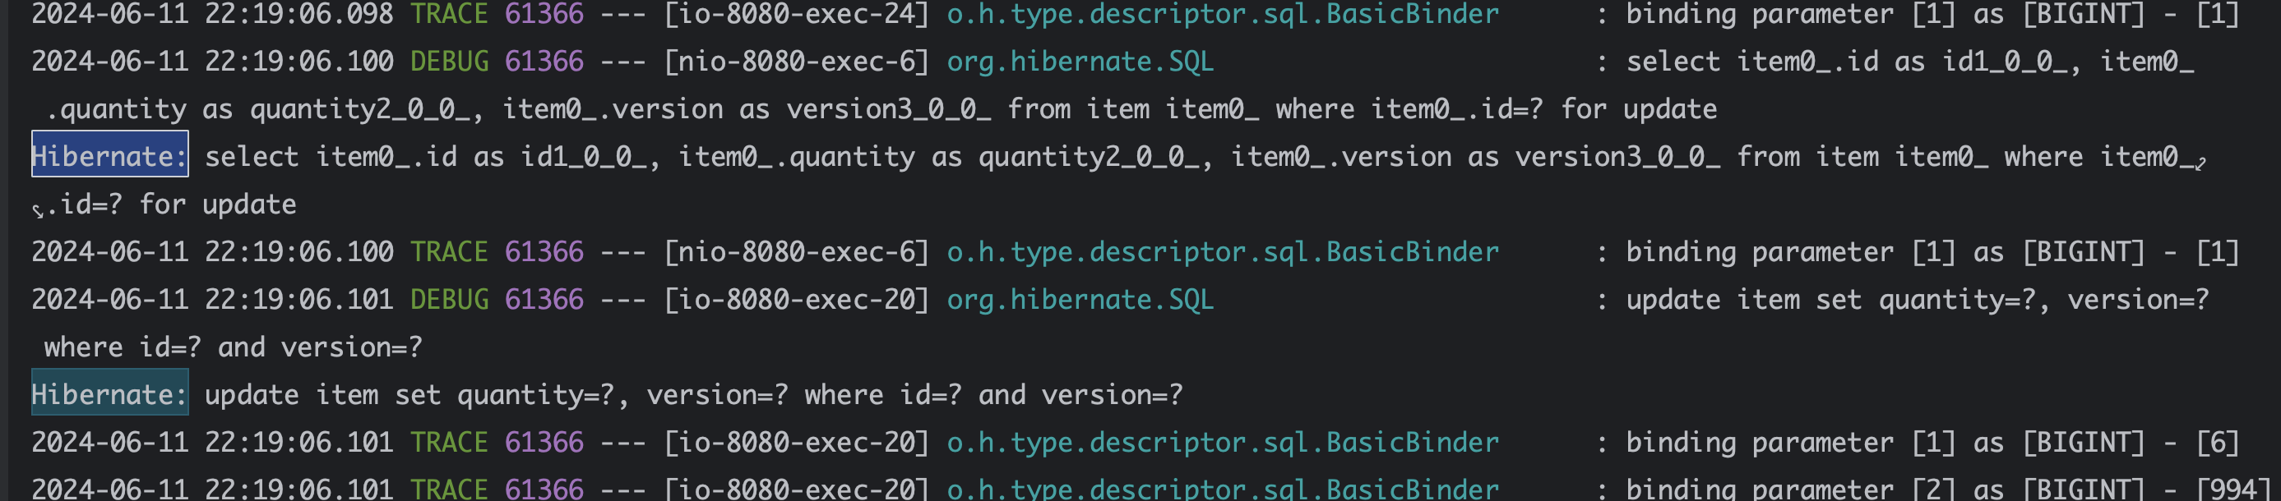Click 'select item0_.id' on the Hibernate line
This screenshot has width=2281, height=501.
(331, 157)
